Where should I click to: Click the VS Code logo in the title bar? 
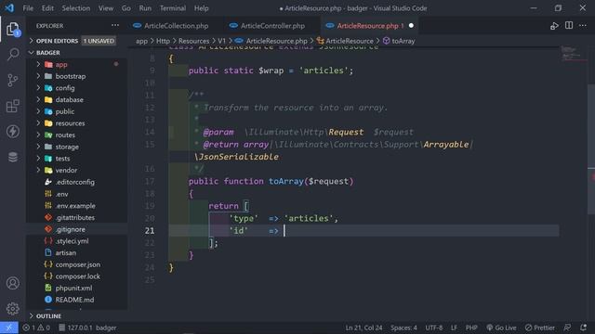[9, 8]
